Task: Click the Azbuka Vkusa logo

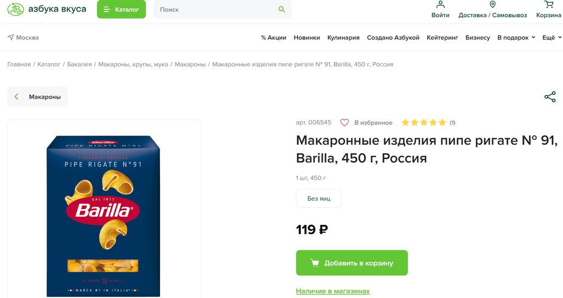Action: click(46, 9)
